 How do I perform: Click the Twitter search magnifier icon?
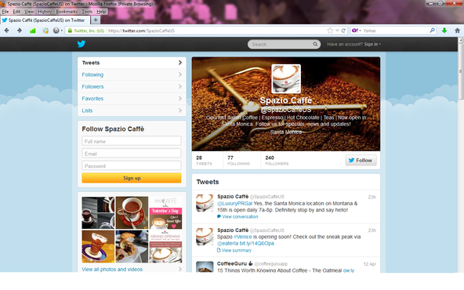315,44
